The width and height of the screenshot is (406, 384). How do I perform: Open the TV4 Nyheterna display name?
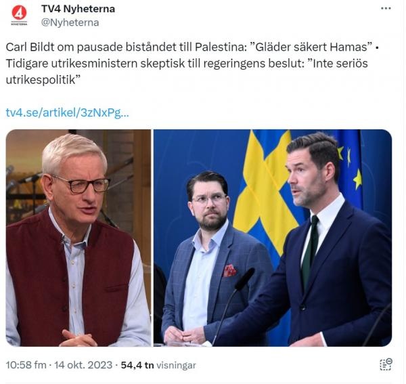click(x=78, y=9)
